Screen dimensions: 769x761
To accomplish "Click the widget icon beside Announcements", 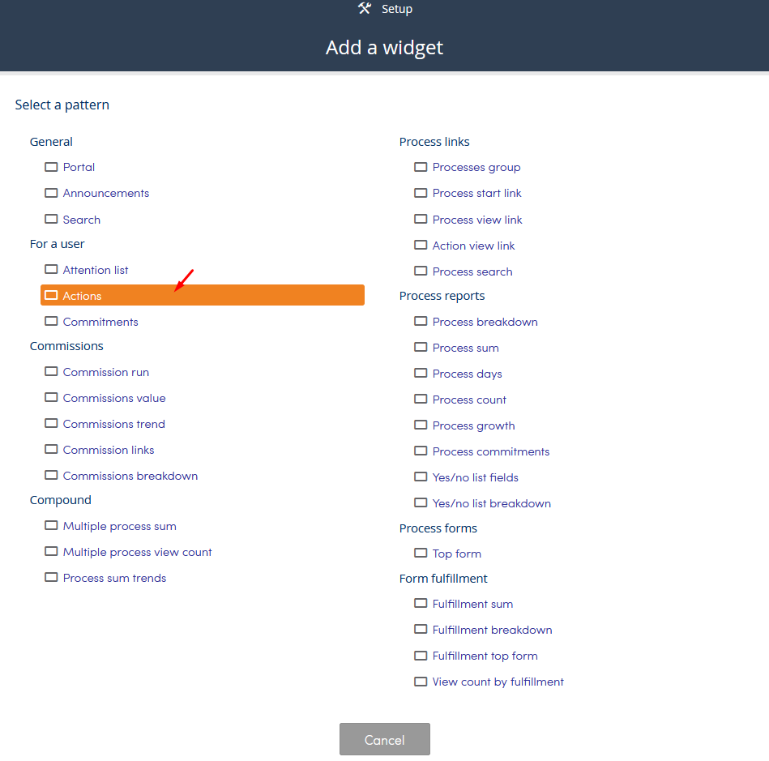I will [x=51, y=193].
